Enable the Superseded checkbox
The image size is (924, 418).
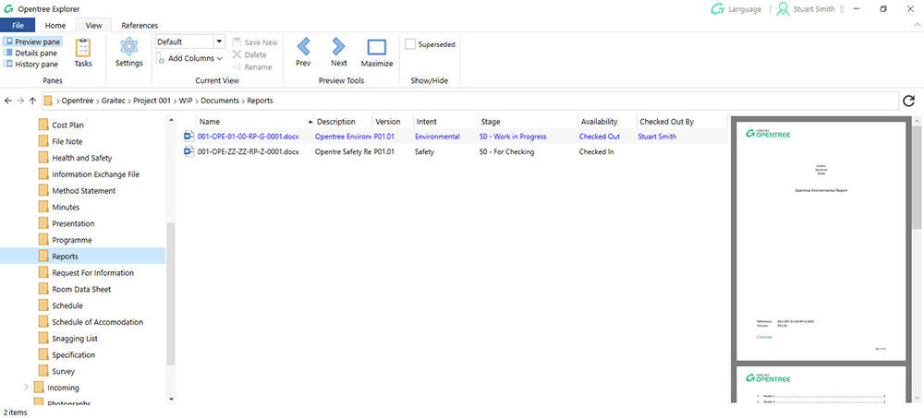click(410, 43)
